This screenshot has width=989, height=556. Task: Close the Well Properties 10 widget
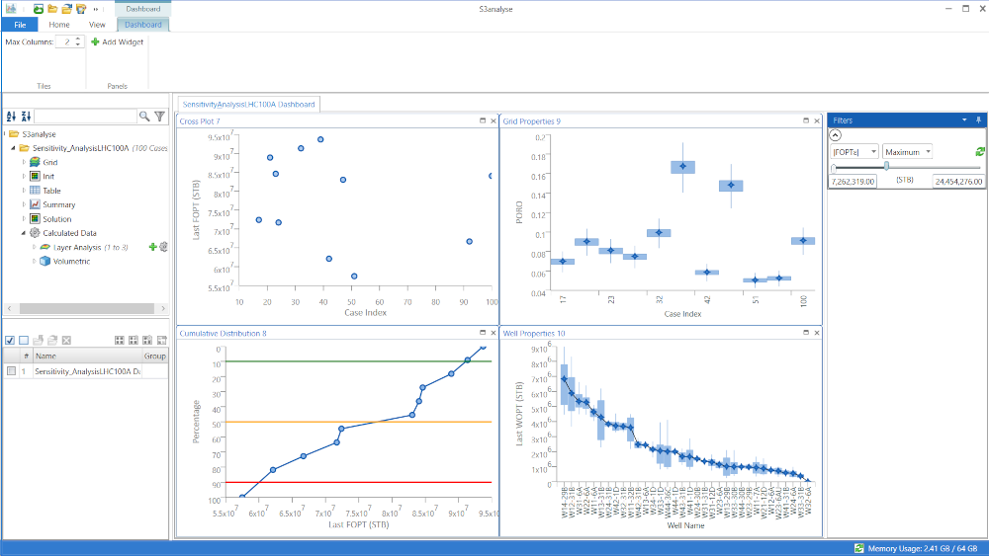[x=817, y=333]
